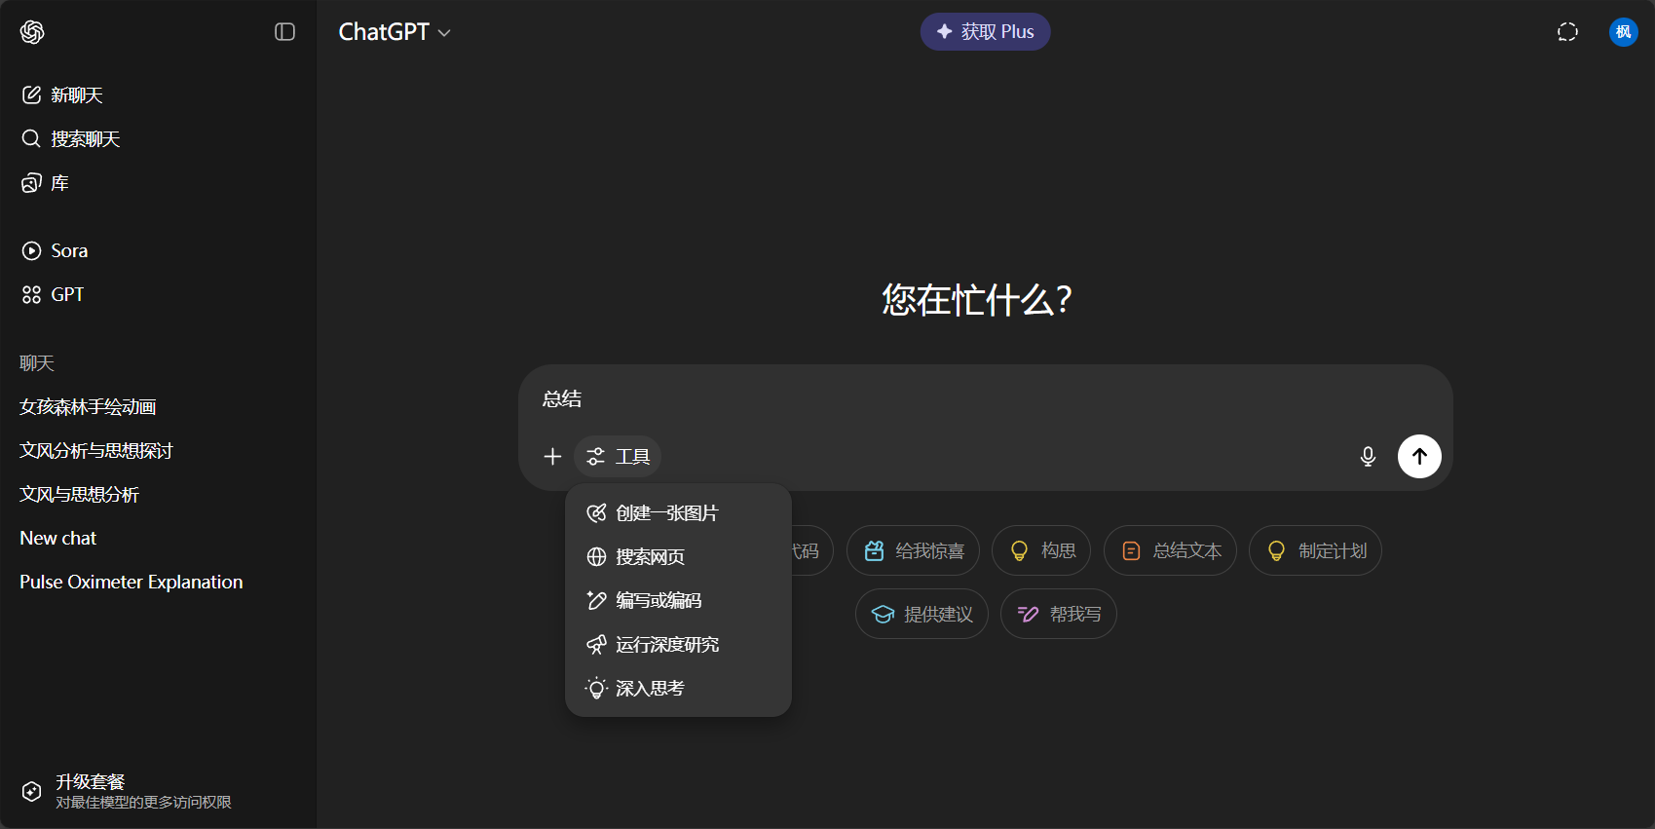Select 创建一张图片 from tools menu
The height and width of the screenshot is (829, 1655).
tap(678, 512)
